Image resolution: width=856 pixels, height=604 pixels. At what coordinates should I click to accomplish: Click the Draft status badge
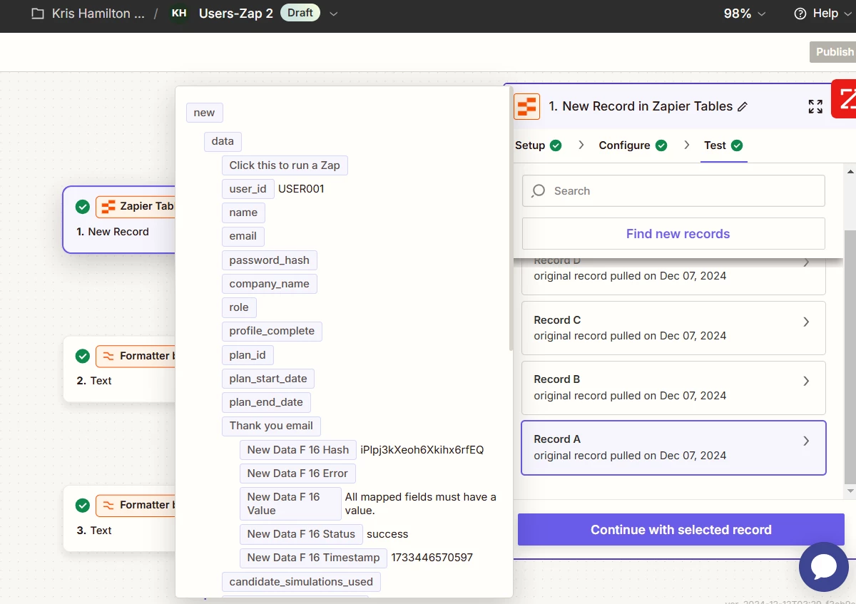(x=300, y=13)
